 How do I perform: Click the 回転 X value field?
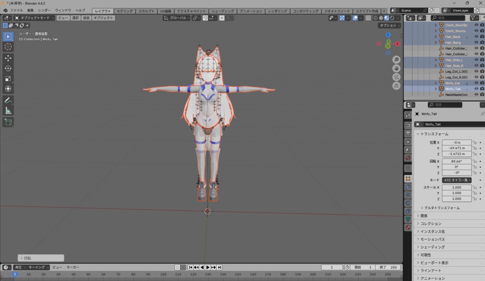tap(457, 162)
